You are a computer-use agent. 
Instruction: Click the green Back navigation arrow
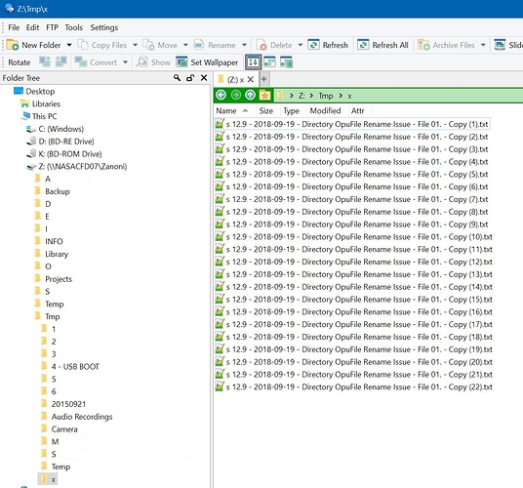(x=221, y=95)
